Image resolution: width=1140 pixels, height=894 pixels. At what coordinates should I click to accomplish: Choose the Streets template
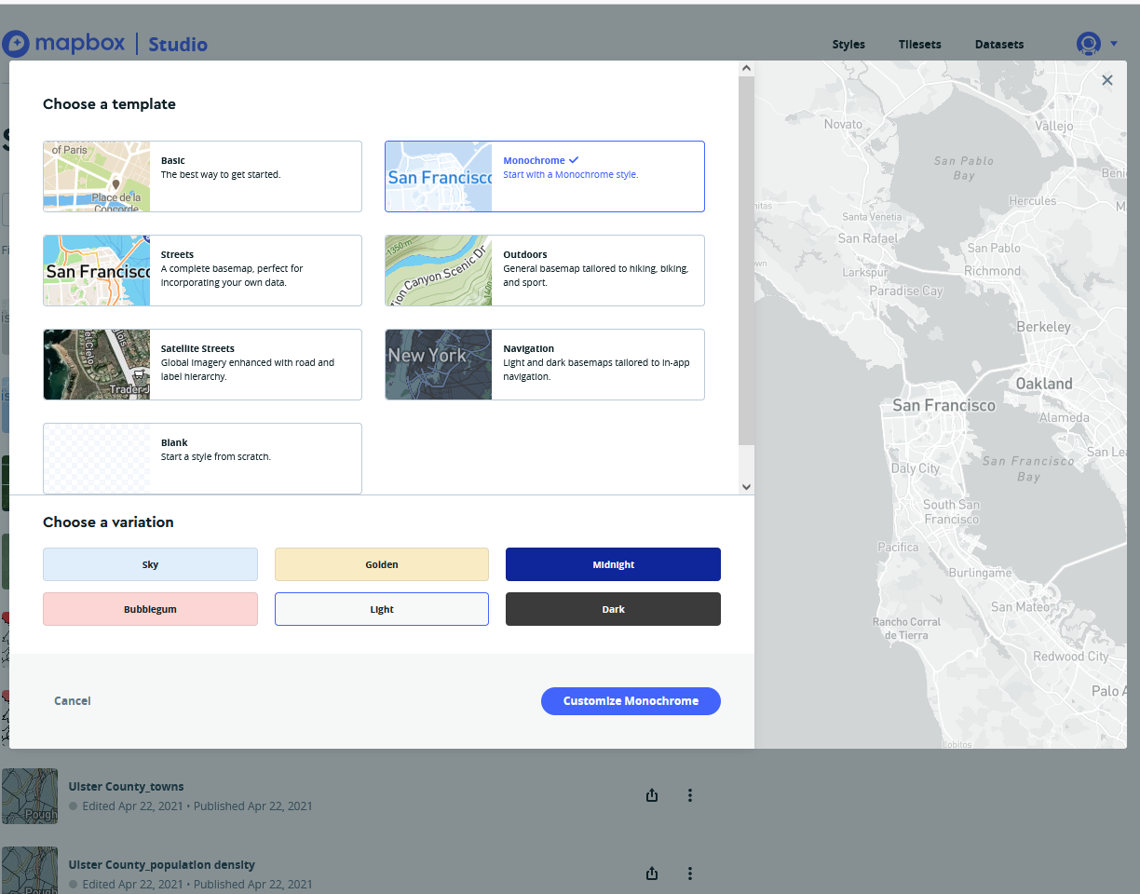pos(202,270)
